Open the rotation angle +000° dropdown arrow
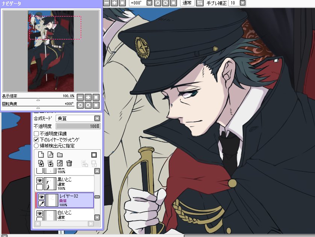 (x=149, y=3)
